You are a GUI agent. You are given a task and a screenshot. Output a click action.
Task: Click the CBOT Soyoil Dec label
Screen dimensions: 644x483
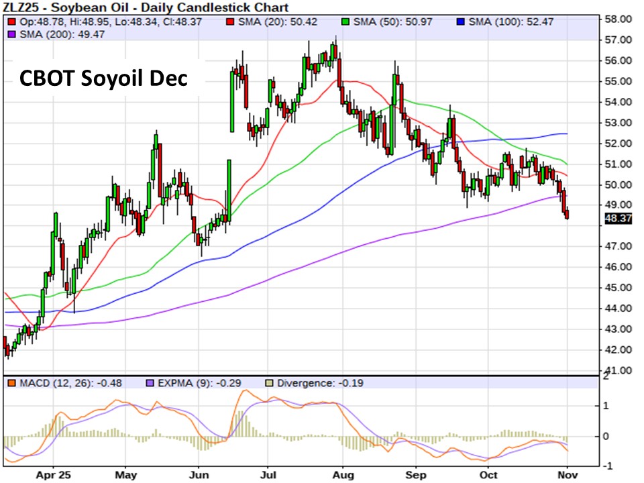[103, 78]
